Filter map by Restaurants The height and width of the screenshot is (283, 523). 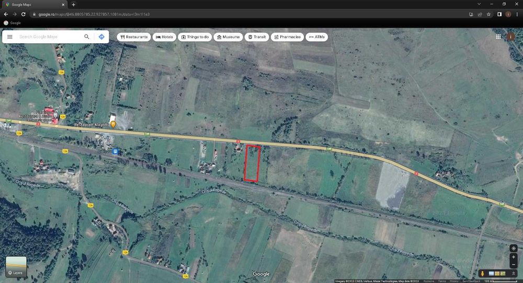(x=134, y=37)
